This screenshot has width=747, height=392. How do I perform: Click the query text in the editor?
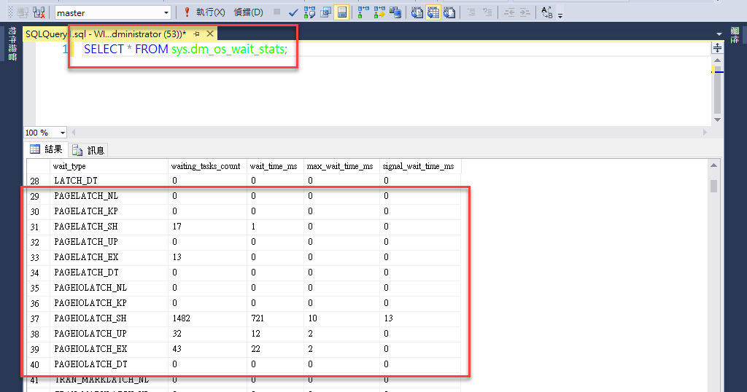186,49
